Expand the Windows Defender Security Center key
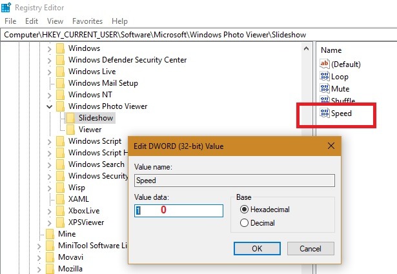The width and height of the screenshot is (397, 274). (49, 61)
